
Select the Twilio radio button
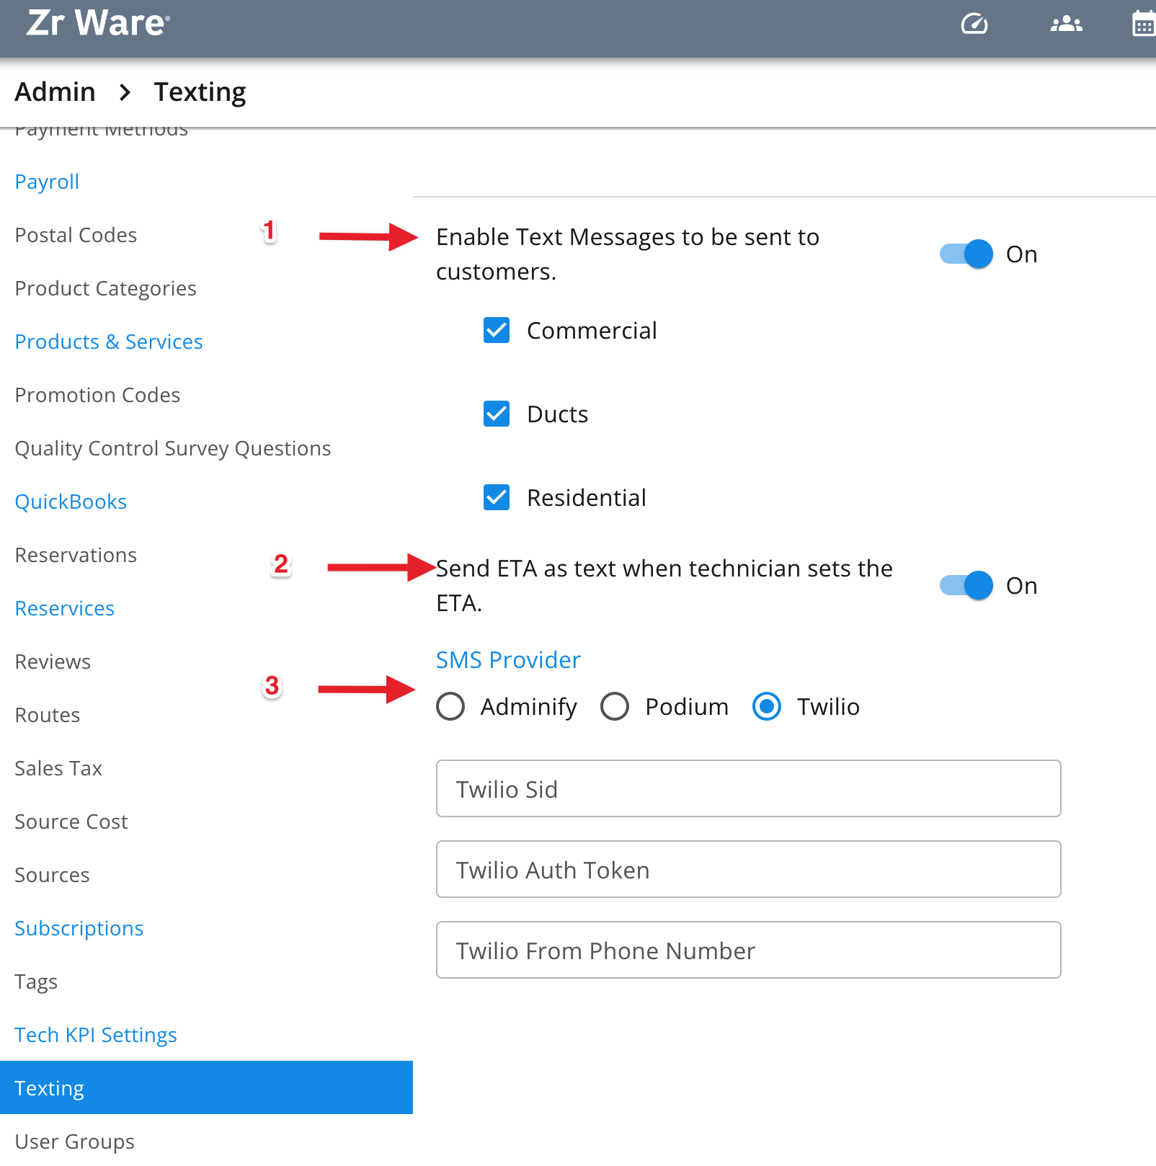pyautogui.click(x=767, y=706)
